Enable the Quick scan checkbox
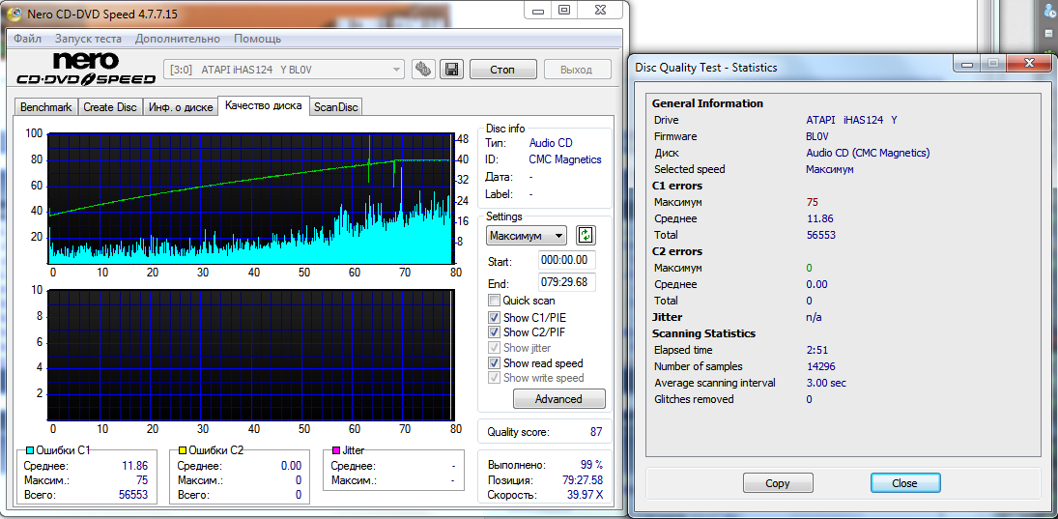The width and height of the screenshot is (1058, 519). click(x=495, y=301)
